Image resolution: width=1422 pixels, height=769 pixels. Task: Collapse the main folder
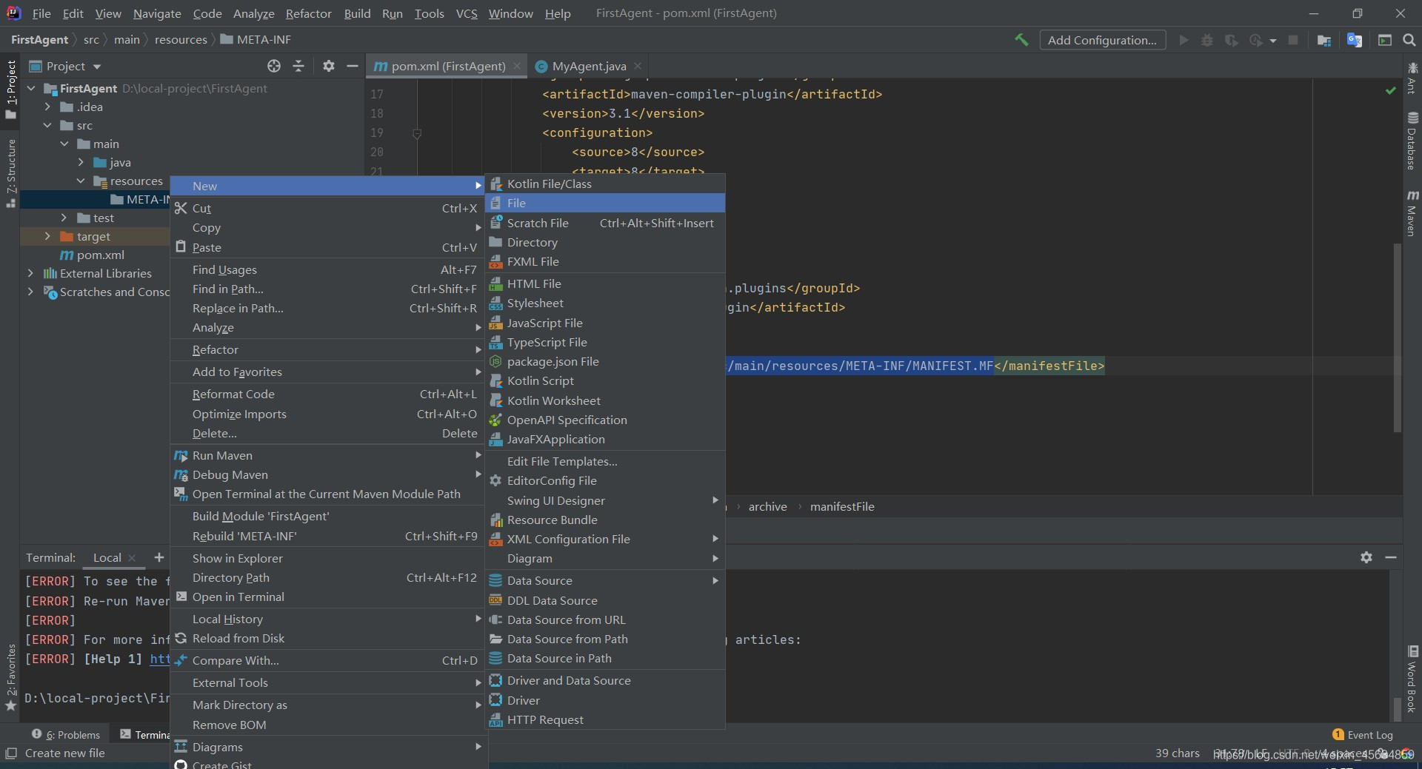point(64,144)
